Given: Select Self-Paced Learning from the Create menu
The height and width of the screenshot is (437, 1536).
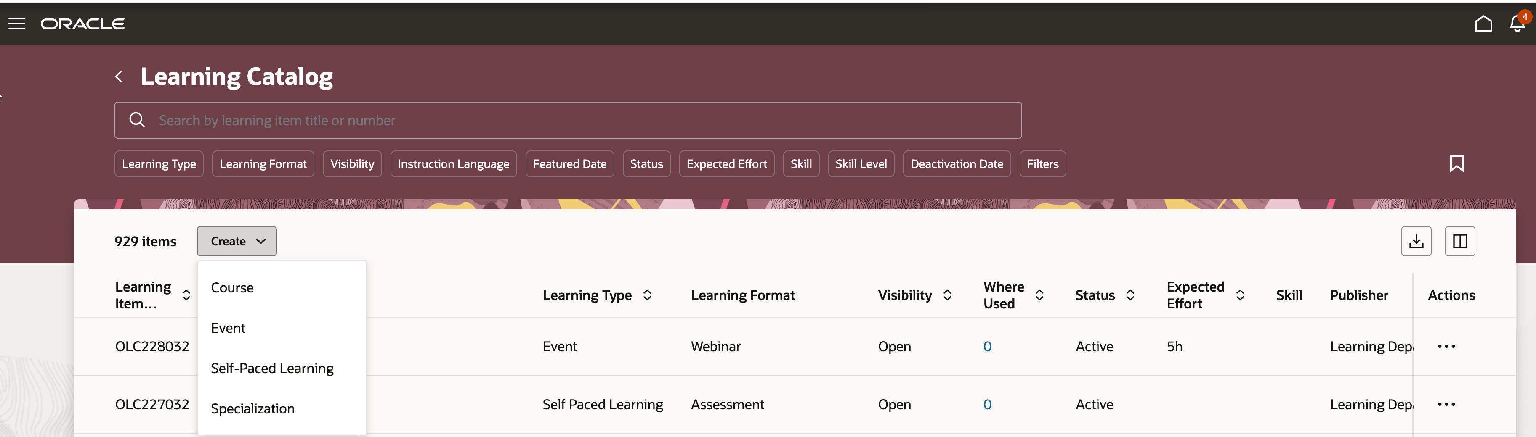Looking at the screenshot, I should (272, 368).
